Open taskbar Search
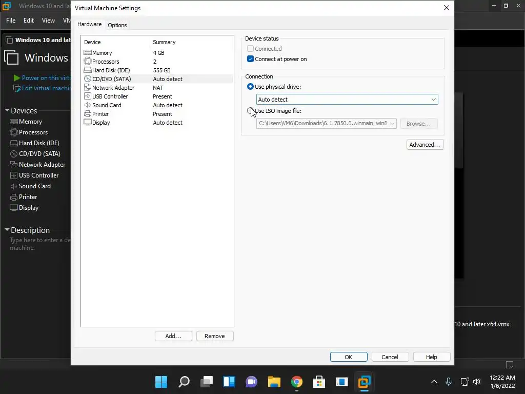The height and width of the screenshot is (394, 525). (x=184, y=382)
